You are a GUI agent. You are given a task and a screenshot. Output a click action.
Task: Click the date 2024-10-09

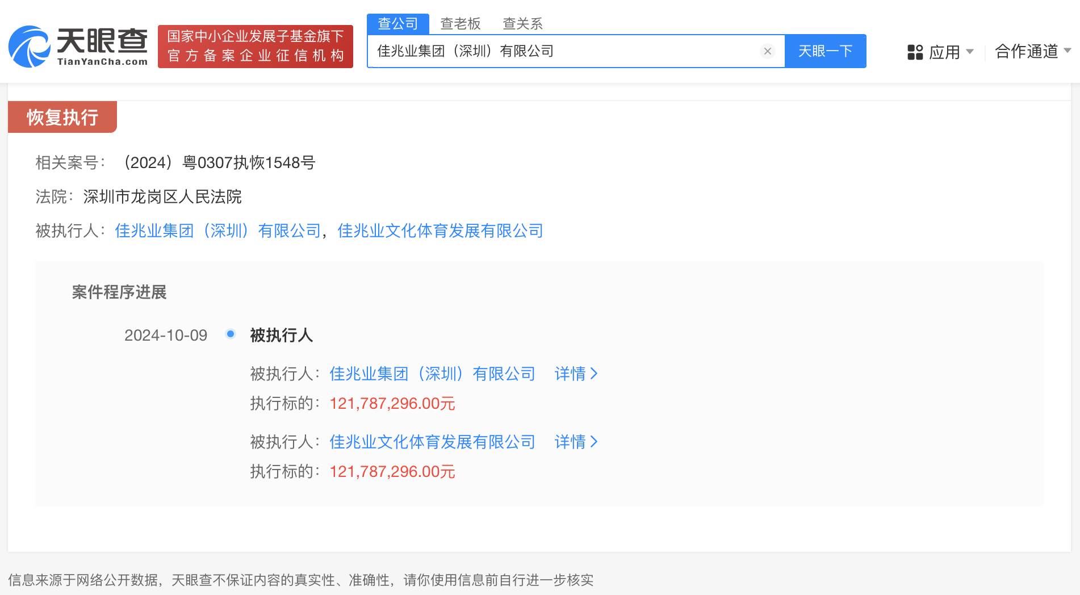pos(166,336)
